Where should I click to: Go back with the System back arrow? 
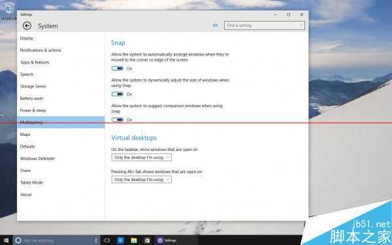click(27, 25)
